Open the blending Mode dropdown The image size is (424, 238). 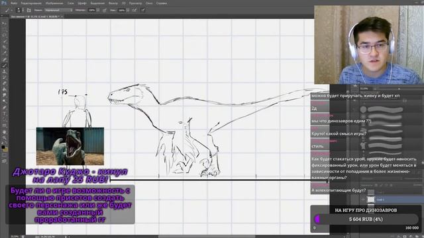[x=58, y=11]
